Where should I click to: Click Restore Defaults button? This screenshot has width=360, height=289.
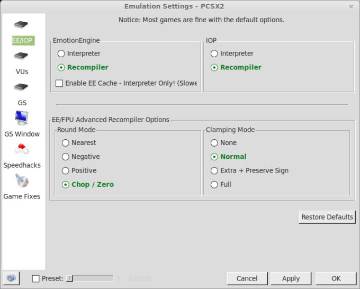pos(327,217)
